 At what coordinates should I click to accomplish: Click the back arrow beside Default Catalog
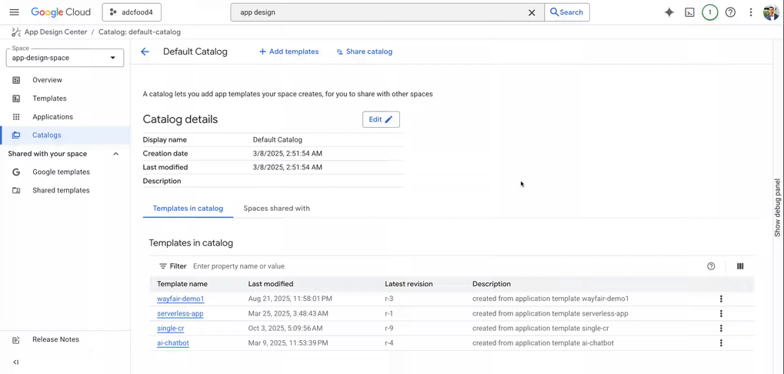[145, 52]
